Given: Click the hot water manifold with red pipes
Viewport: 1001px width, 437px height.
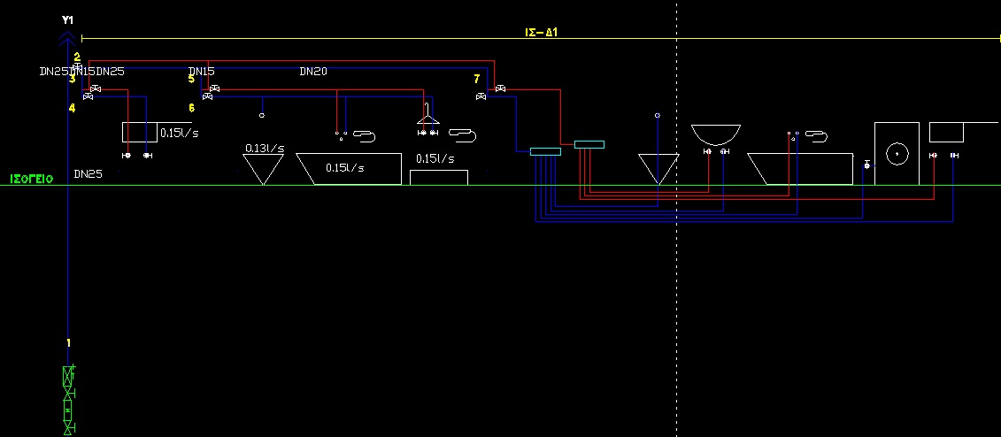Looking at the screenshot, I should [x=589, y=144].
